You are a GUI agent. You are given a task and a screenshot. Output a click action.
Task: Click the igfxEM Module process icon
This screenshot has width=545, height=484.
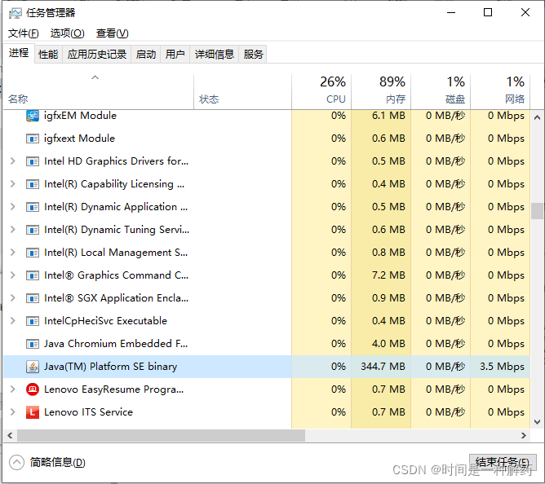pyautogui.click(x=33, y=116)
